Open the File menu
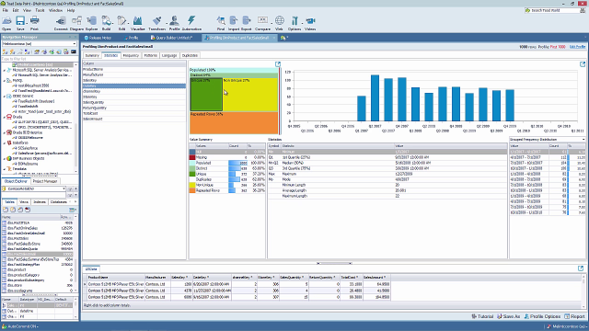This screenshot has width=589, height=331. tap(6, 10)
